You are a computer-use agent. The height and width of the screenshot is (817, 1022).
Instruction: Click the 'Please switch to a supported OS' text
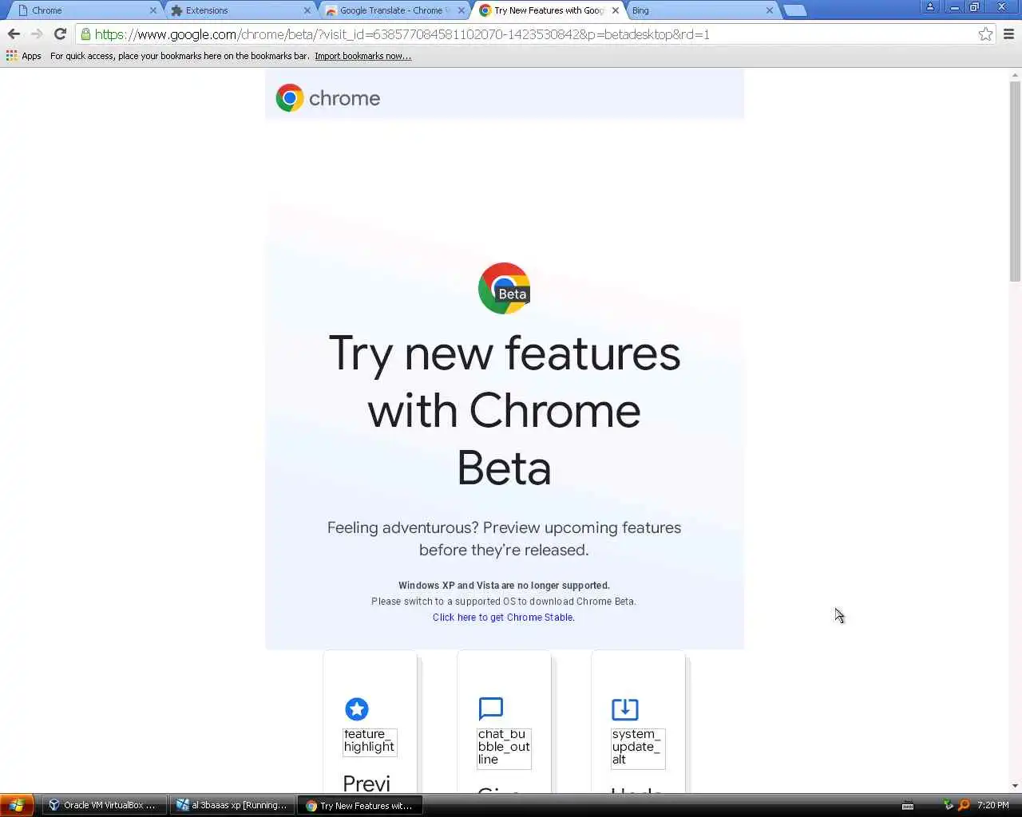pyautogui.click(x=504, y=602)
